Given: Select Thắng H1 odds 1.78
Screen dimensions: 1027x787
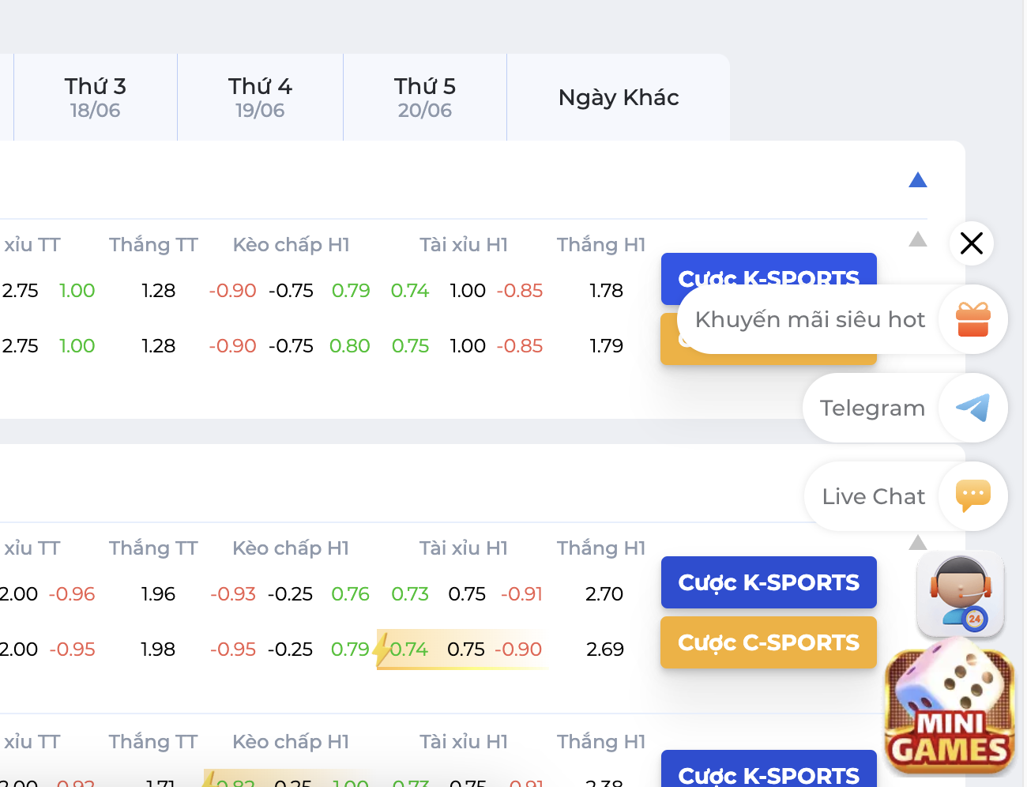Looking at the screenshot, I should pos(606,291).
